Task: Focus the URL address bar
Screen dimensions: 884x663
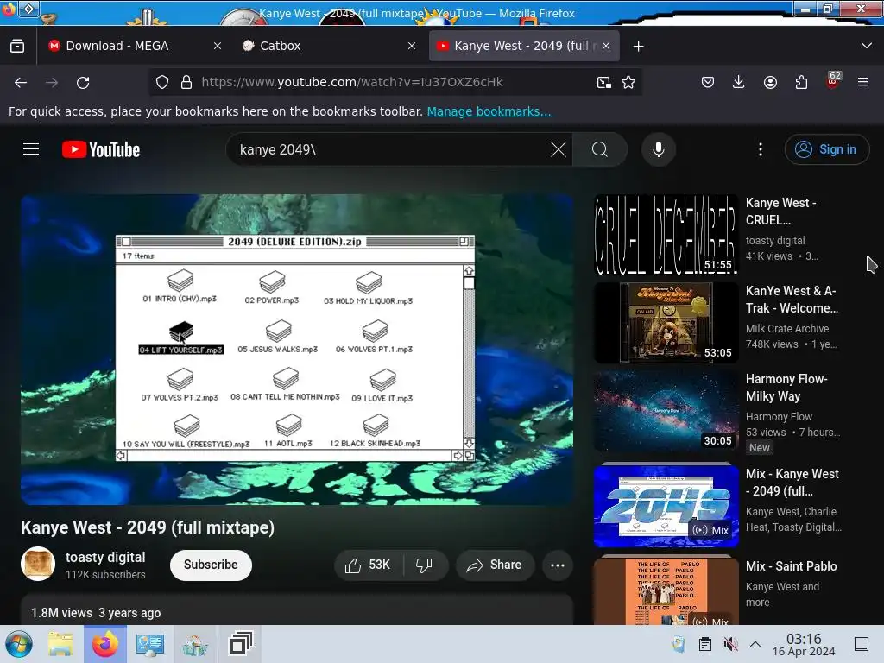Action: click(395, 82)
